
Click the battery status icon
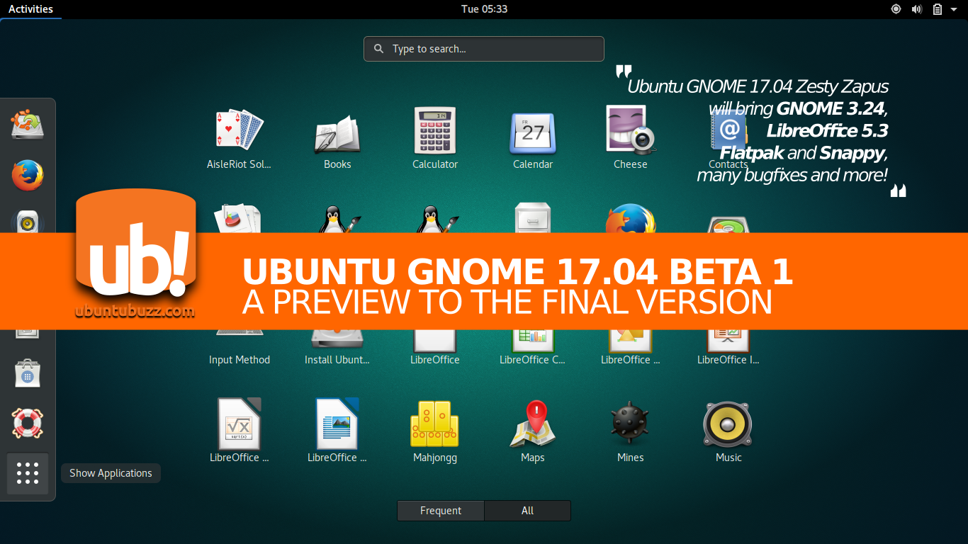(x=938, y=9)
